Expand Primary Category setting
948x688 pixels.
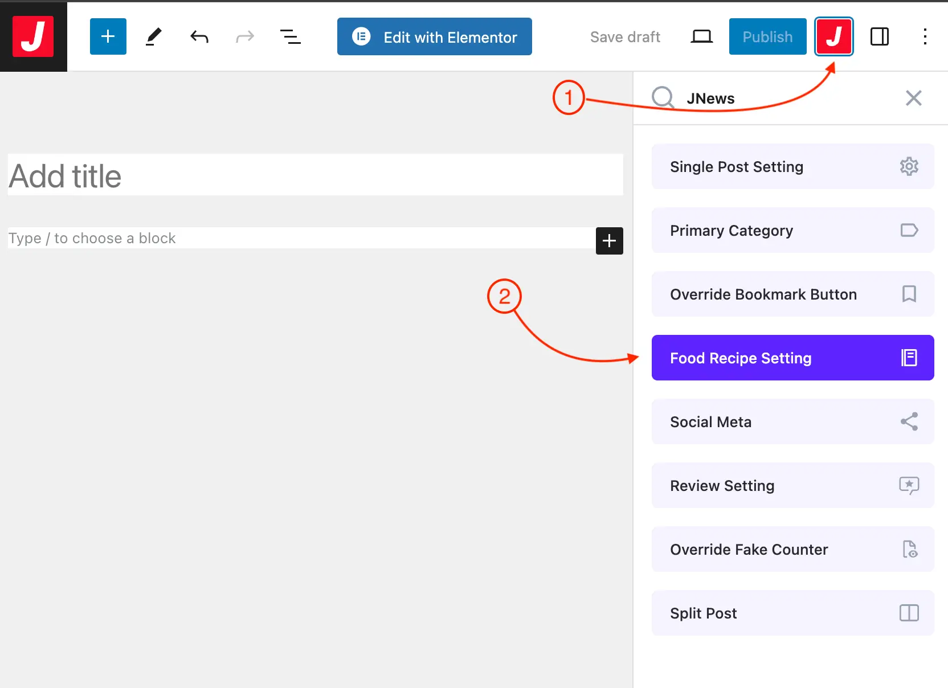pyautogui.click(x=792, y=230)
